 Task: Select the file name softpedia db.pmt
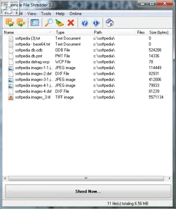29,56
